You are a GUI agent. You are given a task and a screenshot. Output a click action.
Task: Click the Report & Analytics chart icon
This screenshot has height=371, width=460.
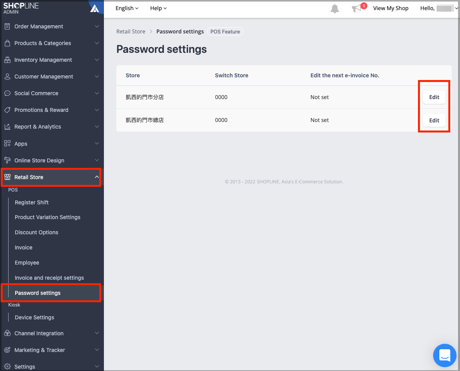click(x=7, y=127)
